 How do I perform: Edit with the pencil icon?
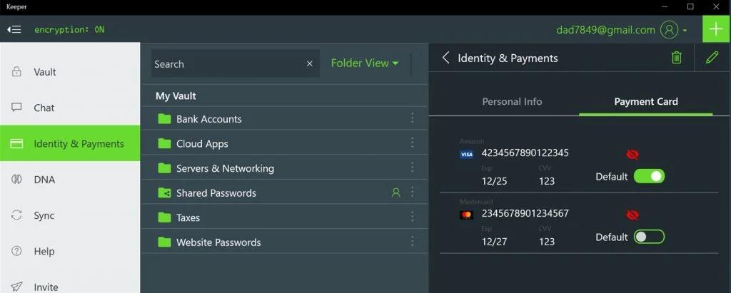click(712, 57)
